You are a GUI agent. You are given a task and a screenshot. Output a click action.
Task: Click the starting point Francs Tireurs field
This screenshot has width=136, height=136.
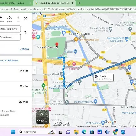10,29
